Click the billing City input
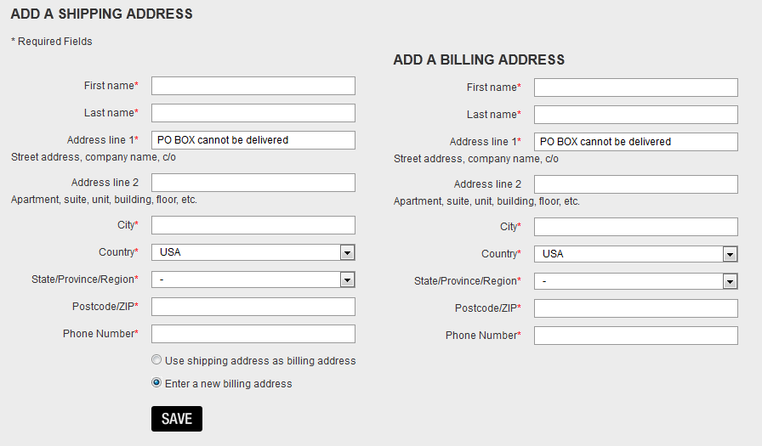 [x=636, y=227]
